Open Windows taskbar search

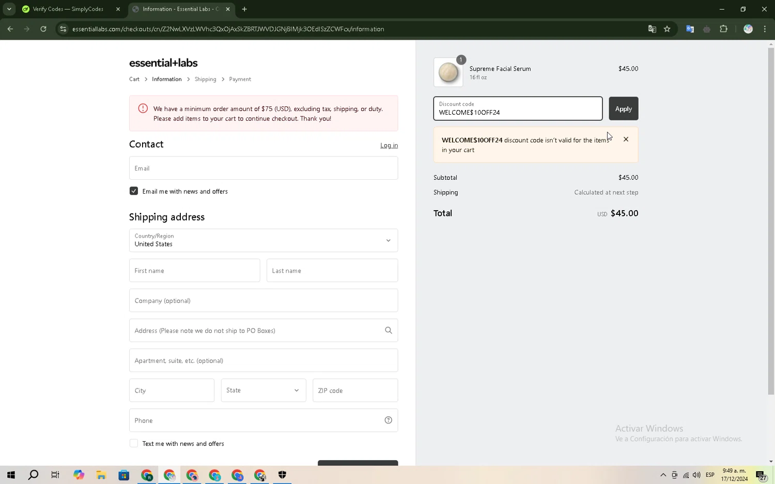pos(33,475)
